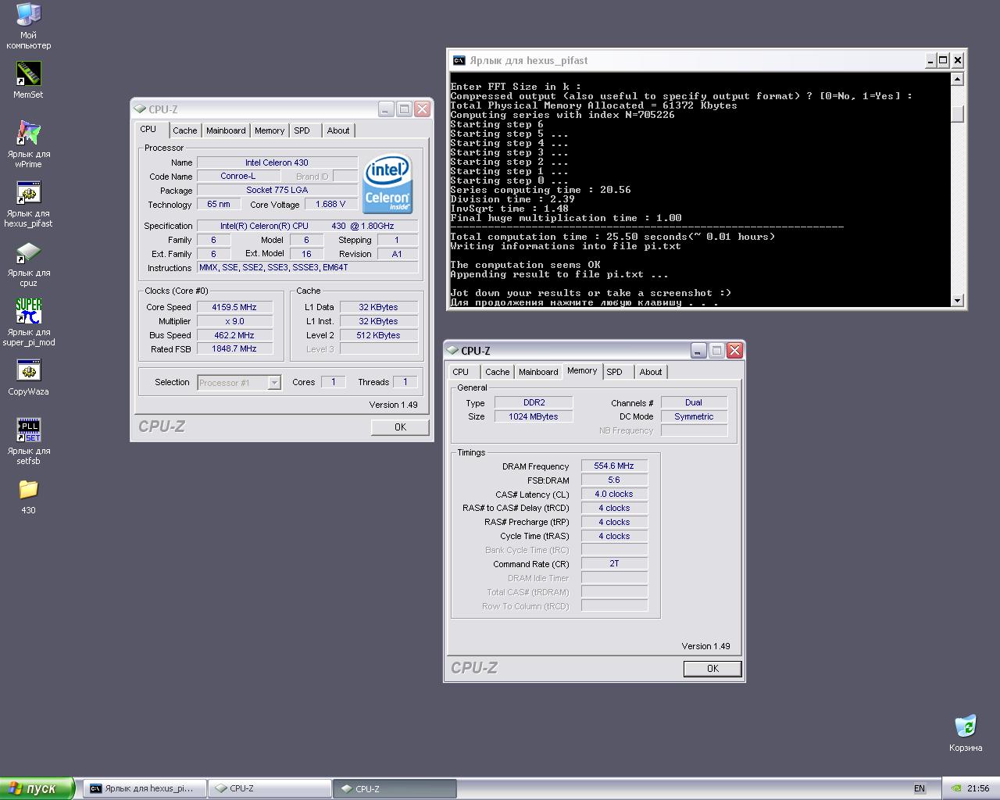Click the Multiplier x 9.0 field
Screen dimensions: 1000x800
tap(234, 321)
